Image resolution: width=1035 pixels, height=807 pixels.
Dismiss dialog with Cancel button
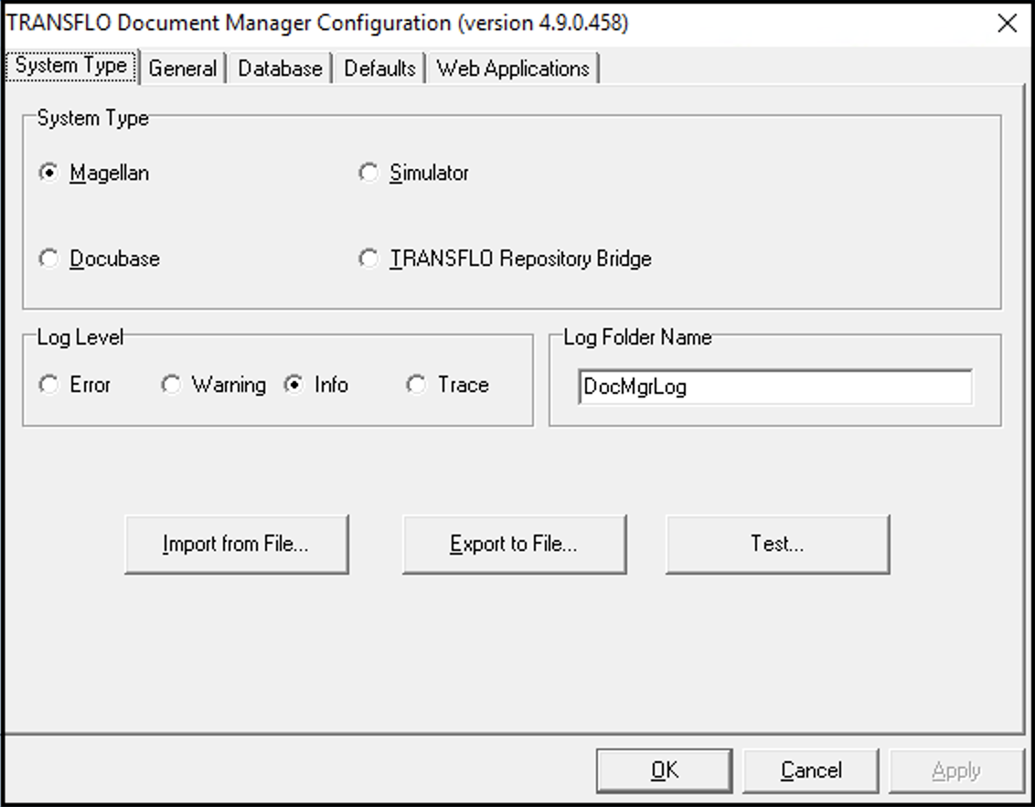coord(811,770)
